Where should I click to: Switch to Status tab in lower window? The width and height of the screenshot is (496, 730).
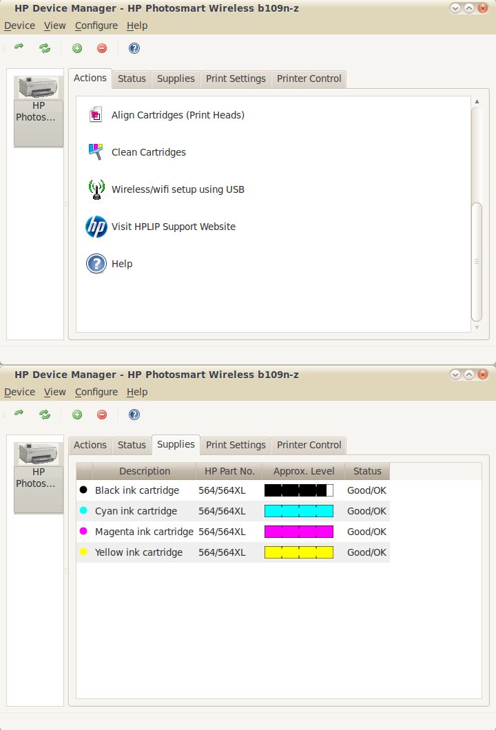click(132, 445)
